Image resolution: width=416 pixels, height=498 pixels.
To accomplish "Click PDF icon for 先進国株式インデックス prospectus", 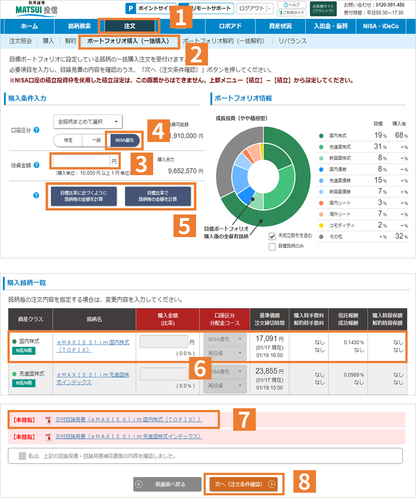I will click(x=49, y=437).
